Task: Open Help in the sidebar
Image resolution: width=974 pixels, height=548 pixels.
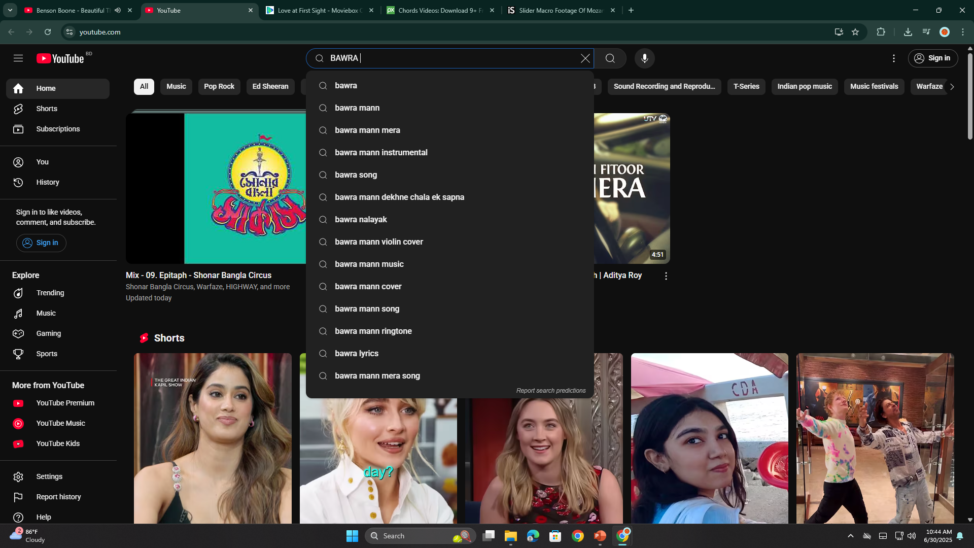Action: click(x=58, y=517)
